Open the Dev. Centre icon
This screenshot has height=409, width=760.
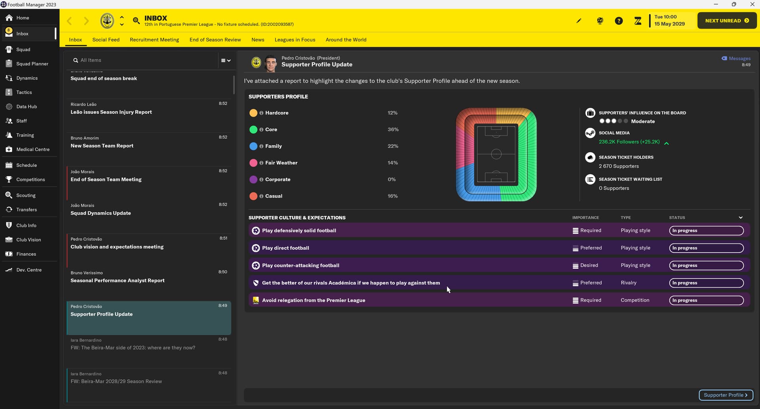pyautogui.click(x=9, y=270)
